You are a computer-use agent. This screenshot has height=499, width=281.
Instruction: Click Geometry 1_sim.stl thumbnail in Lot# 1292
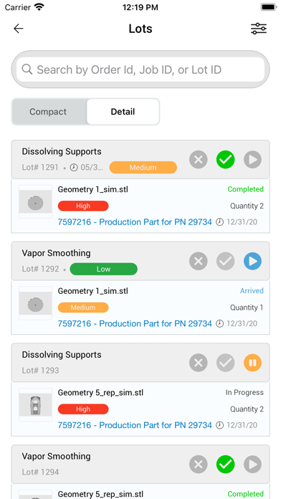35,303
